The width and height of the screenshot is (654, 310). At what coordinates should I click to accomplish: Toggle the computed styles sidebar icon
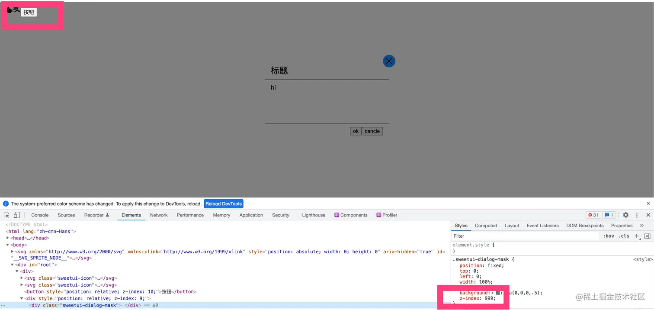647,236
